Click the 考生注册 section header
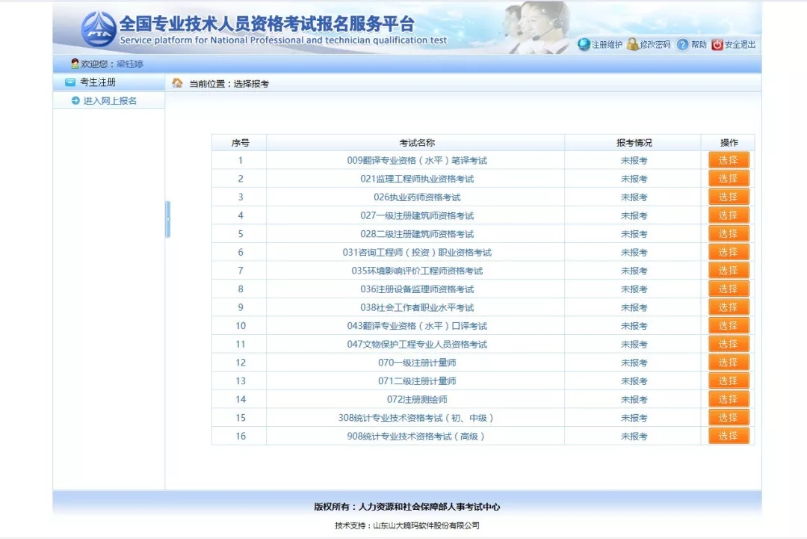Image resolution: width=807 pixels, height=539 pixels. [x=90, y=82]
